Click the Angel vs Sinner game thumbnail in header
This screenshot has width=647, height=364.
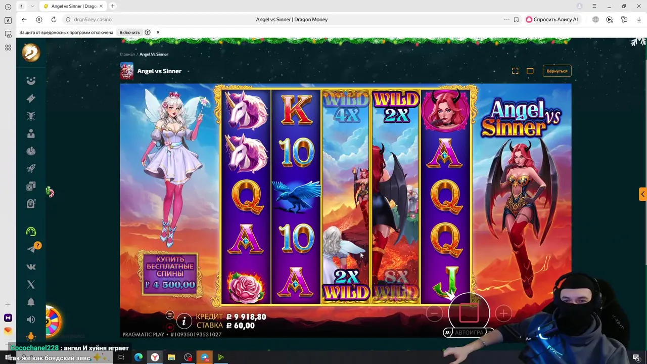coord(126,71)
